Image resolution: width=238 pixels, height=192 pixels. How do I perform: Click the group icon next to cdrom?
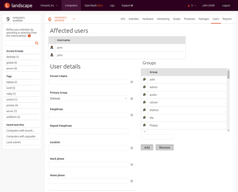tap(144, 103)
